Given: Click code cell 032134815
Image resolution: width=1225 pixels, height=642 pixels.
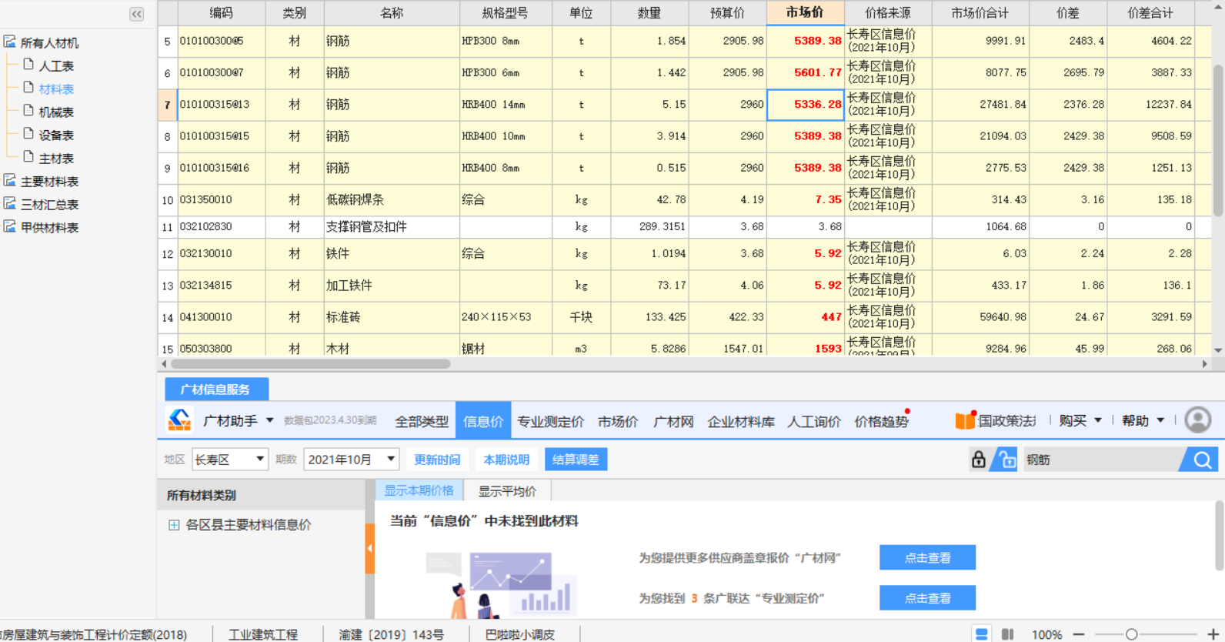Looking at the screenshot, I should [222, 286].
